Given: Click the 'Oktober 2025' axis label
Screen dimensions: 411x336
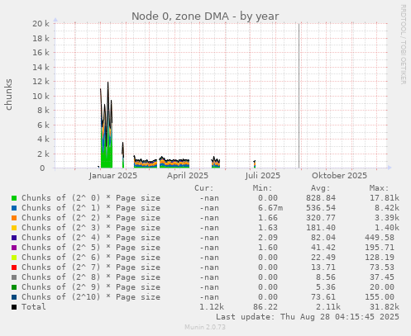Looking at the screenshot, I should tap(339, 176).
